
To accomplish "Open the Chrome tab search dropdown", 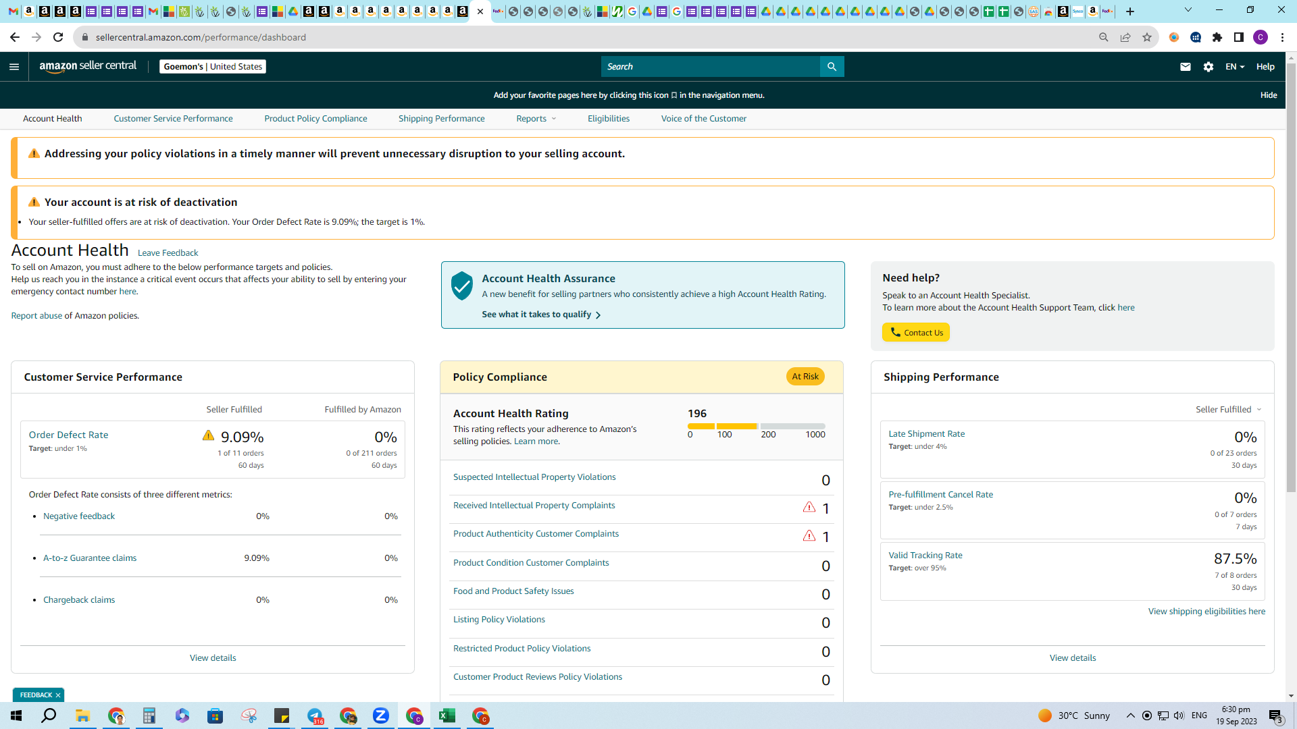I will 1188,10.
